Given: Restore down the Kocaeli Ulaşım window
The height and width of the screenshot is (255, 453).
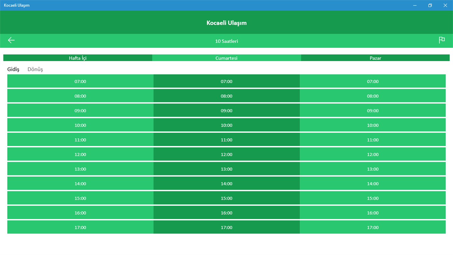Looking at the screenshot, I should click(x=430, y=5).
